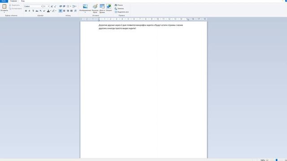
Task: Justify the paragraph text
Action: tap(71, 11)
